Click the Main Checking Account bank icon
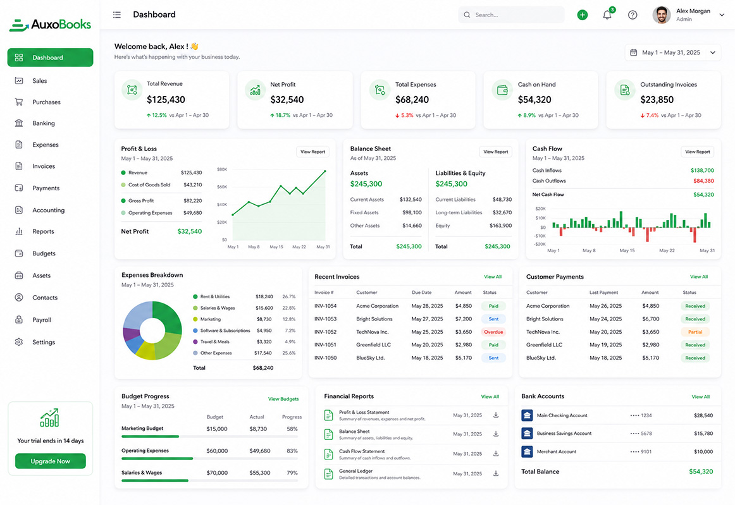 coord(527,415)
